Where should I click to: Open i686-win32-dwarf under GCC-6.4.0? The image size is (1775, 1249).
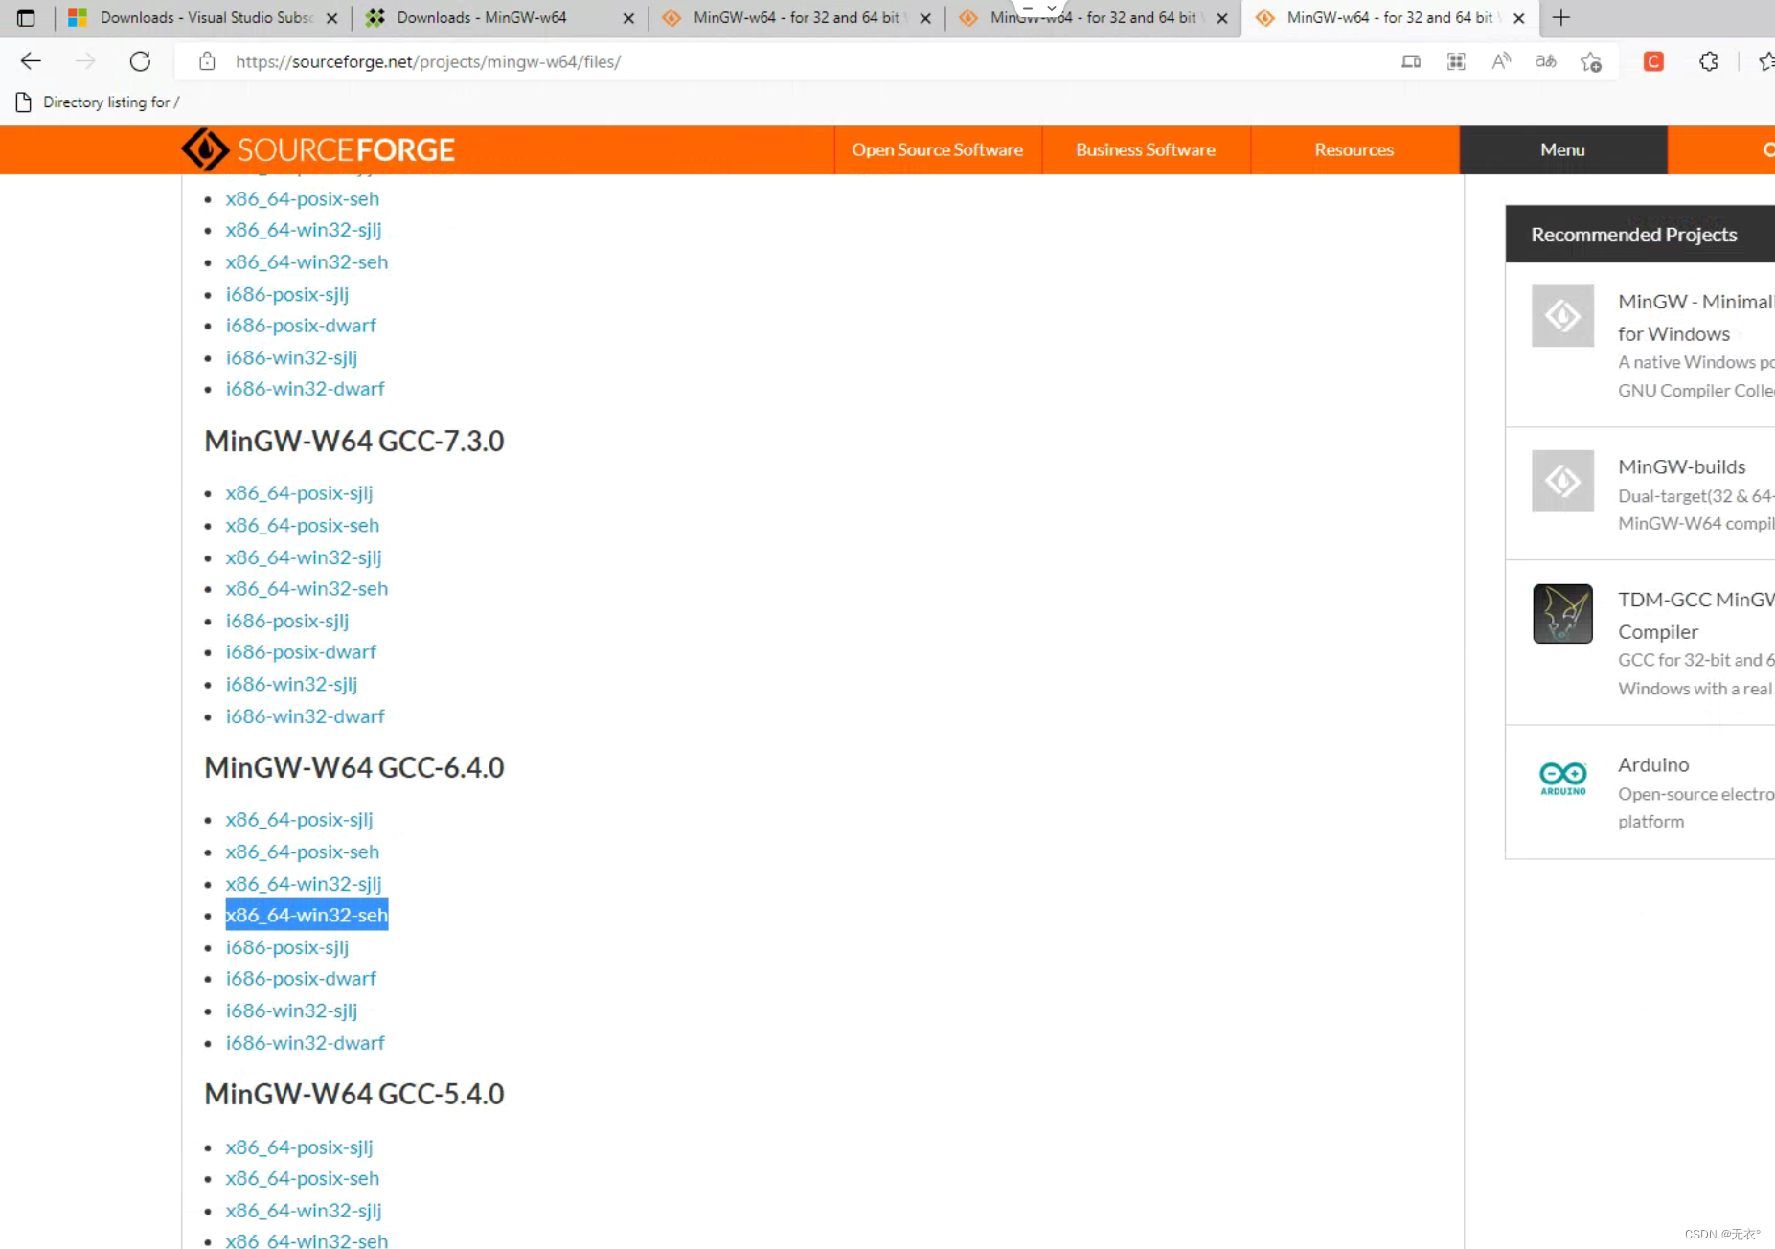(305, 1042)
